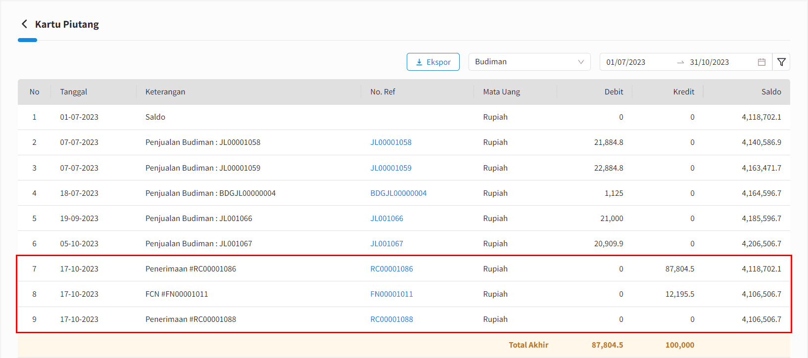Open the calendar icon in date range
The width and height of the screenshot is (808, 358).
(761, 62)
